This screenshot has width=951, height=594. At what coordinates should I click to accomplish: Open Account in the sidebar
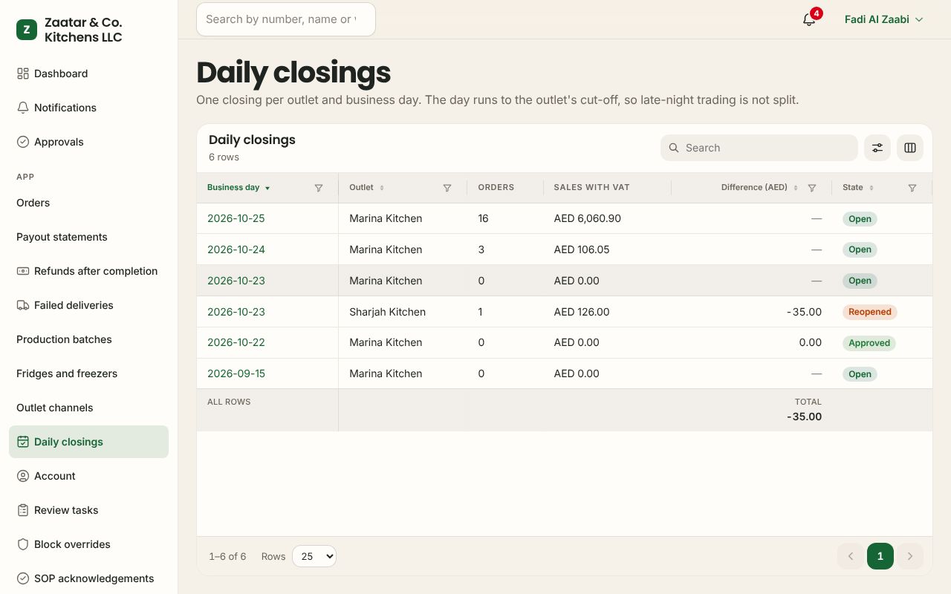pyautogui.click(x=88, y=476)
